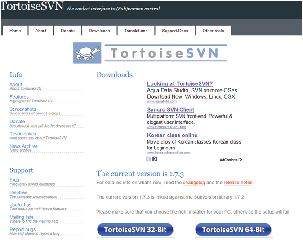The height and width of the screenshot is (240, 303).
Task: Open the News Archive link
Action: coord(23,146)
